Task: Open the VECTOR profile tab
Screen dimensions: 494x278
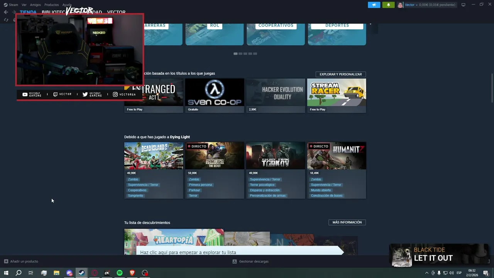Action: coord(116,12)
